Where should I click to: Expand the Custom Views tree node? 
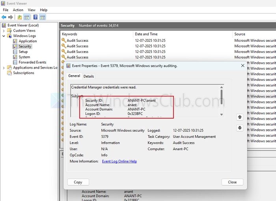[4, 30]
